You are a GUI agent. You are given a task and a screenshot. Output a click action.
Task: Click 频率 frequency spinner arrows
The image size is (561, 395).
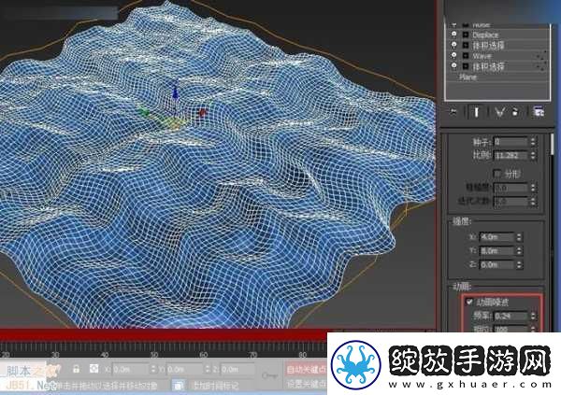click(533, 316)
